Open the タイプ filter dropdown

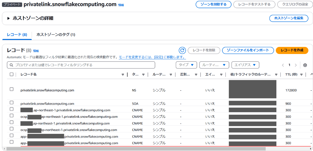(186, 65)
